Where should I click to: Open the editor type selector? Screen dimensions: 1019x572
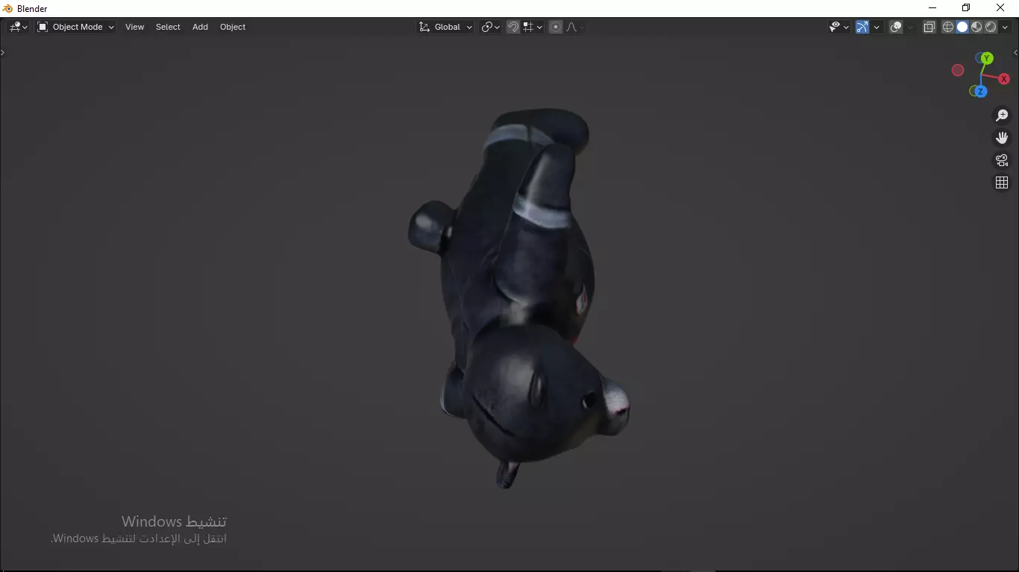pyautogui.click(x=18, y=27)
